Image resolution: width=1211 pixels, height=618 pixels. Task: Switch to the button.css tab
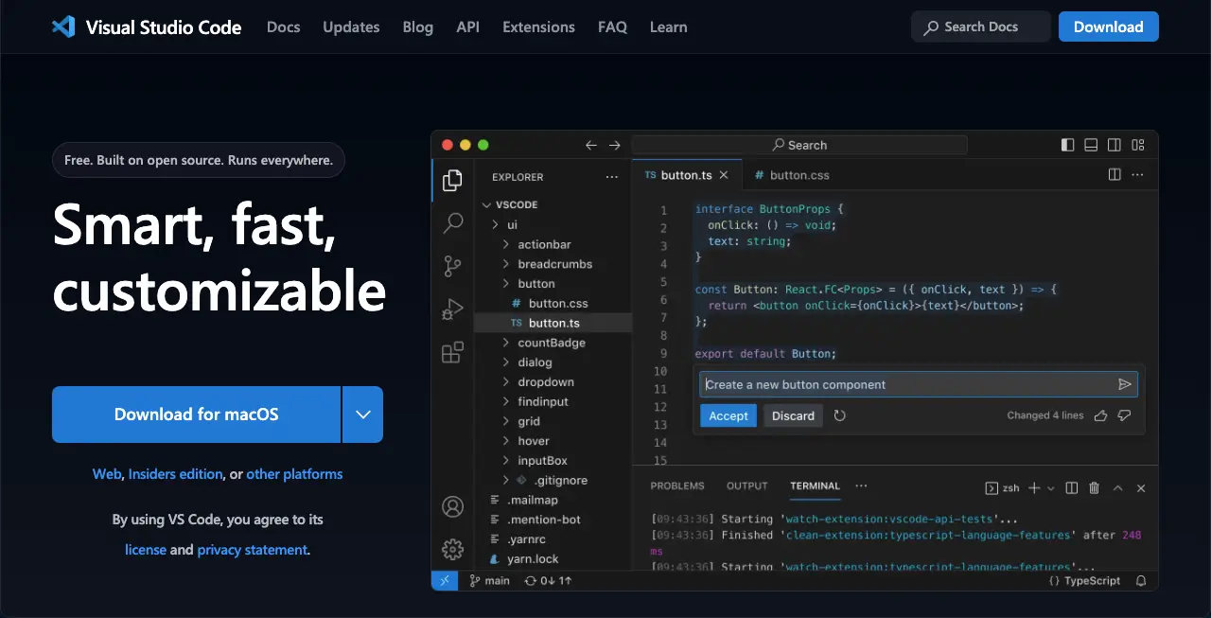coord(791,175)
